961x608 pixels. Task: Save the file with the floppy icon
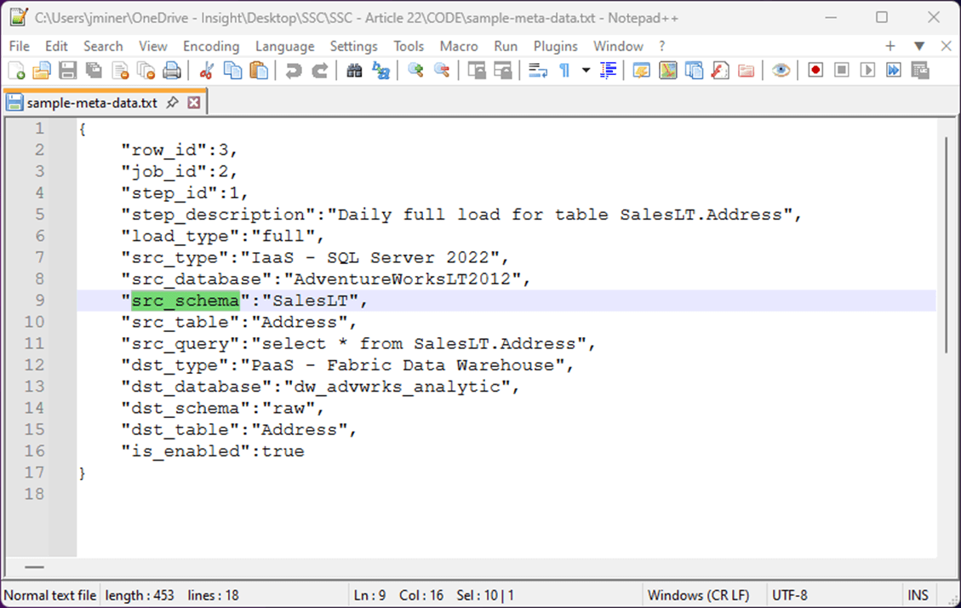67,71
